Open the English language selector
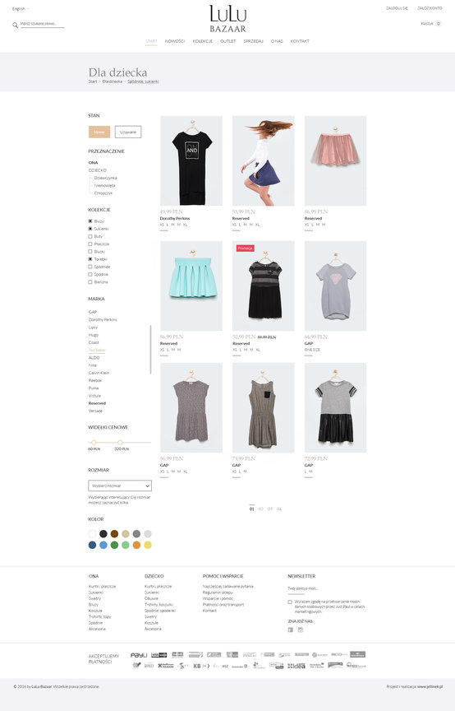Screen dimensions: 455x711 pos(21,8)
